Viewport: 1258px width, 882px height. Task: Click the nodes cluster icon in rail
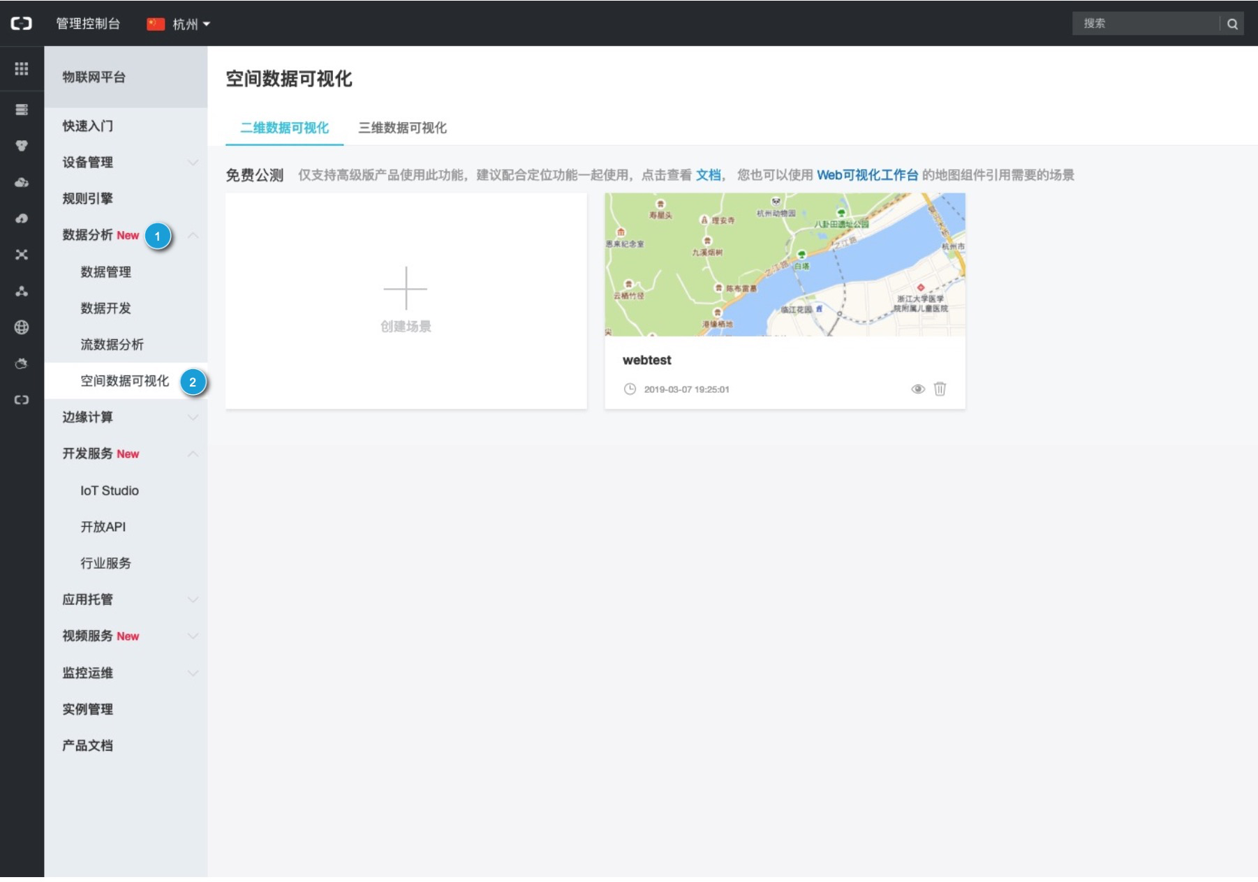(22, 291)
